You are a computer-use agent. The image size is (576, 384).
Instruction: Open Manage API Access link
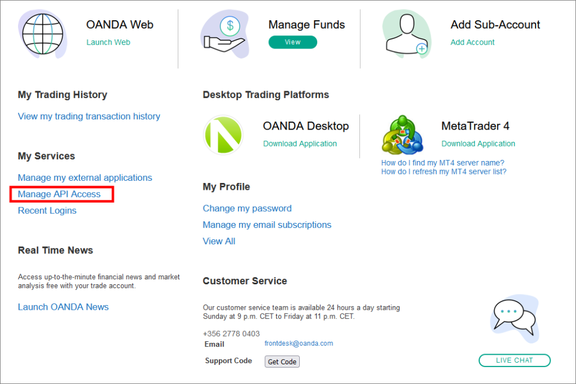pyautogui.click(x=59, y=194)
